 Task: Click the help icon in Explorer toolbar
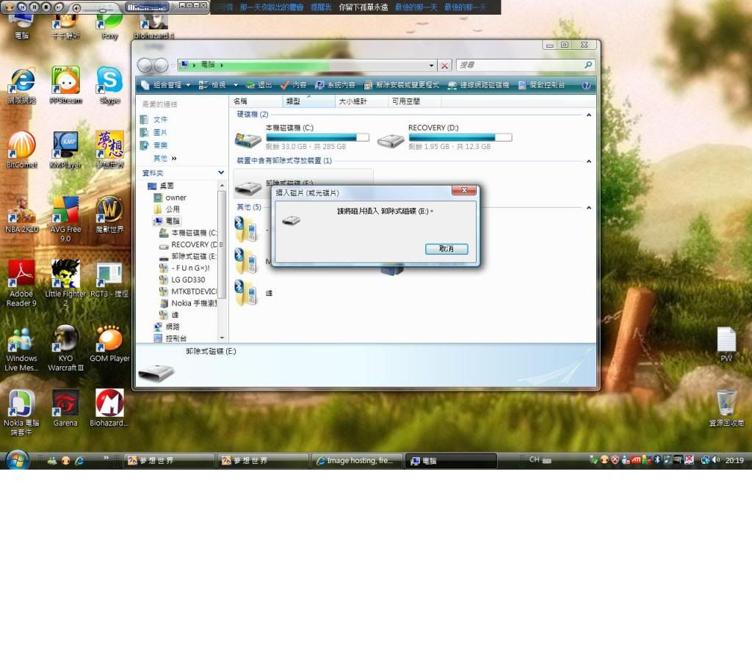[586, 85]
